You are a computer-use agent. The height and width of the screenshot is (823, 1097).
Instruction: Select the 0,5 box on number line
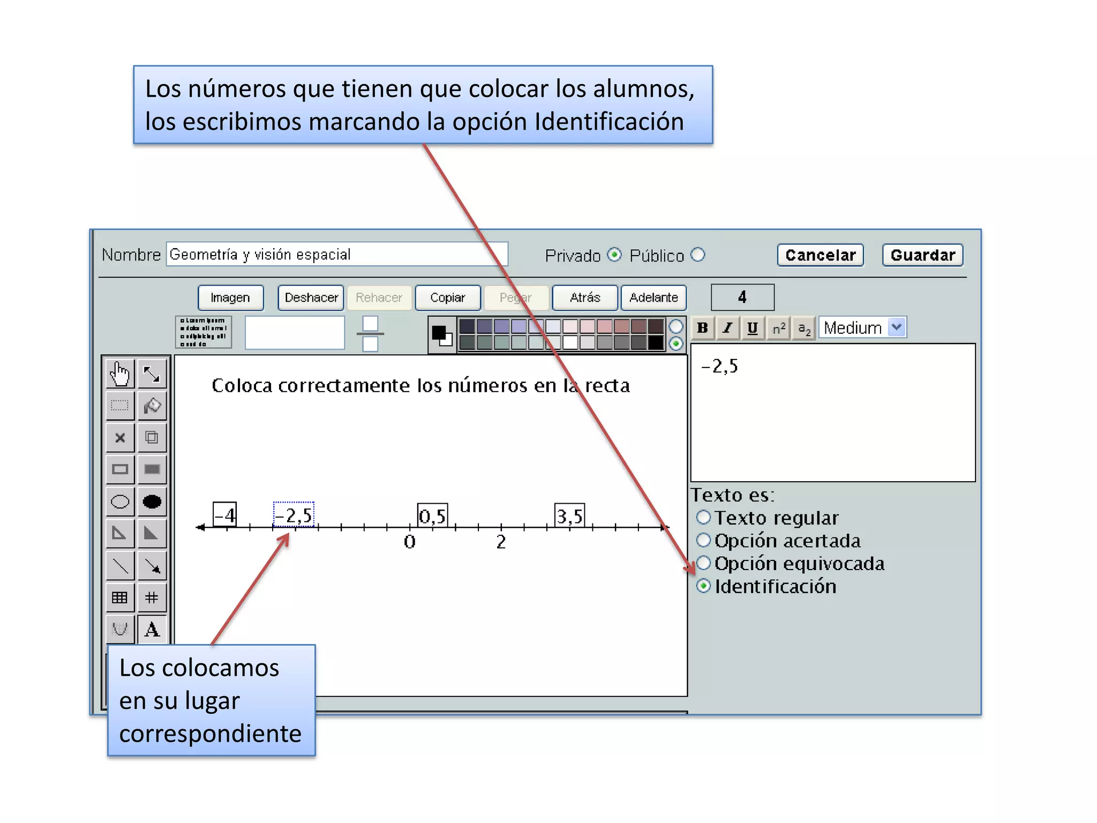432,515
